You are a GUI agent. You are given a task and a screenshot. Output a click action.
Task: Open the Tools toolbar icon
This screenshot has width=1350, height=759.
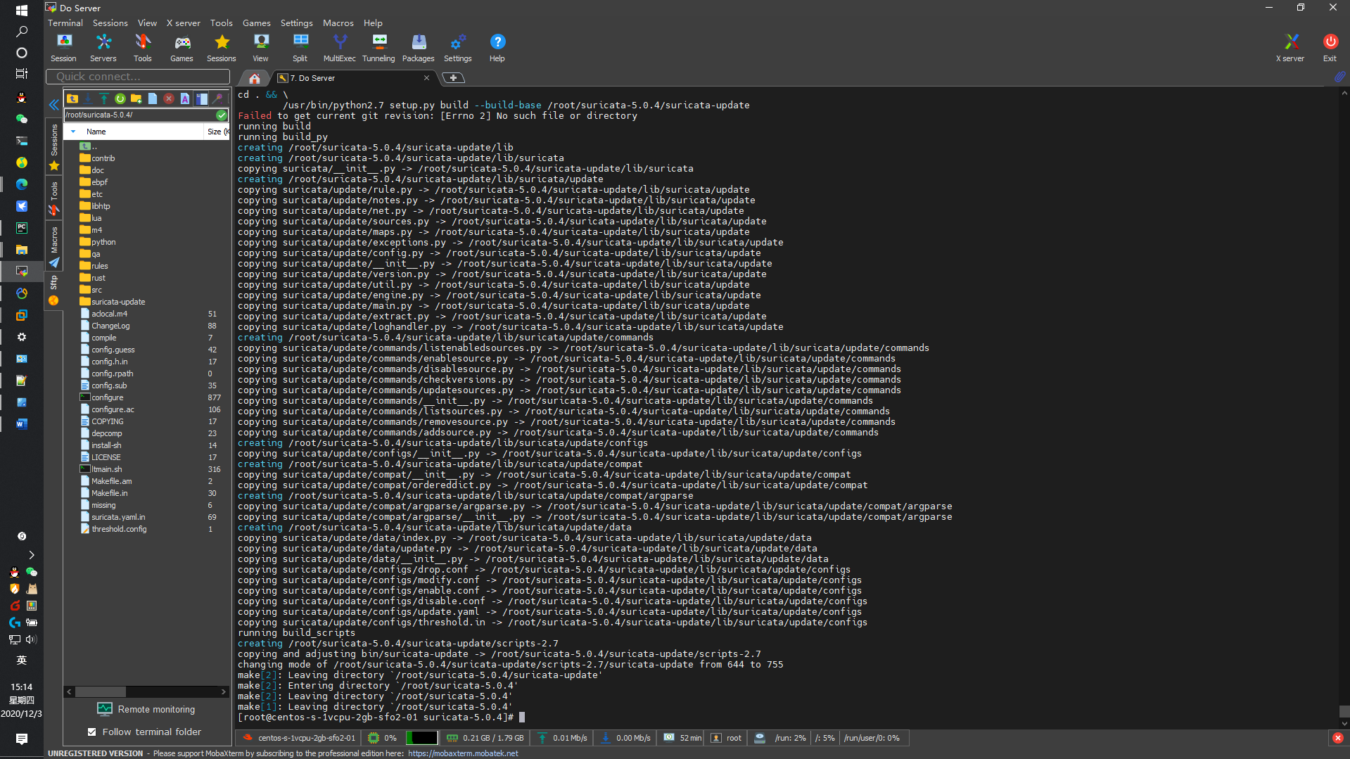pyautogui.click(x=142, y=48)
